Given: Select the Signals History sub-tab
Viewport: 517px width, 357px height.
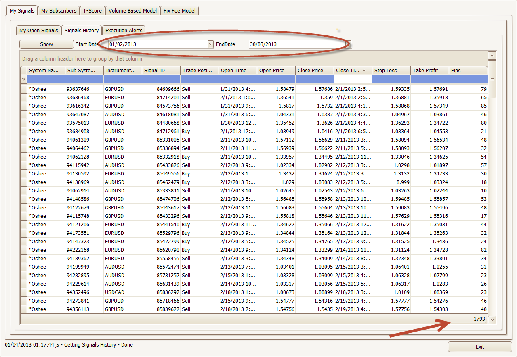Looking at the screenshot, I should [x=82, y=30].
